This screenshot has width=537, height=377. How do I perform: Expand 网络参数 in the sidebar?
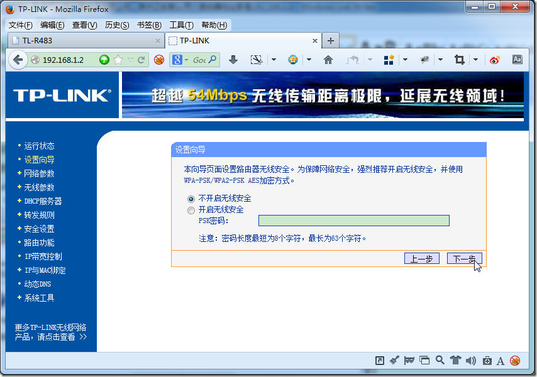(x=39, y=174)
